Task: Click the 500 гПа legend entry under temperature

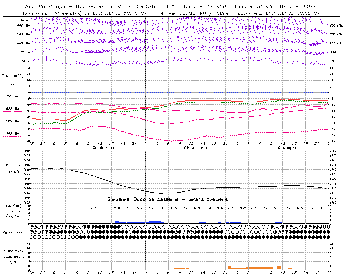Action: click(x=12, y=133)
